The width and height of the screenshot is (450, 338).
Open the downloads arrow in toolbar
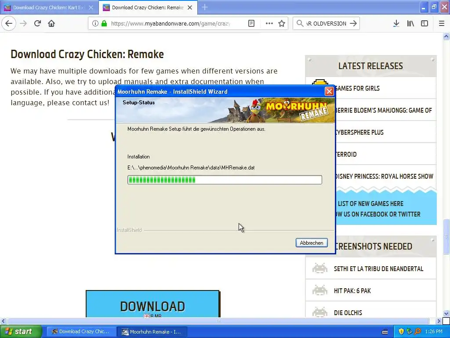coord(396,23)
